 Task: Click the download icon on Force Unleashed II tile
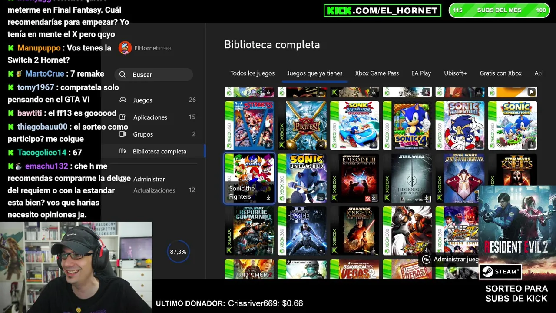pos(321,250)
